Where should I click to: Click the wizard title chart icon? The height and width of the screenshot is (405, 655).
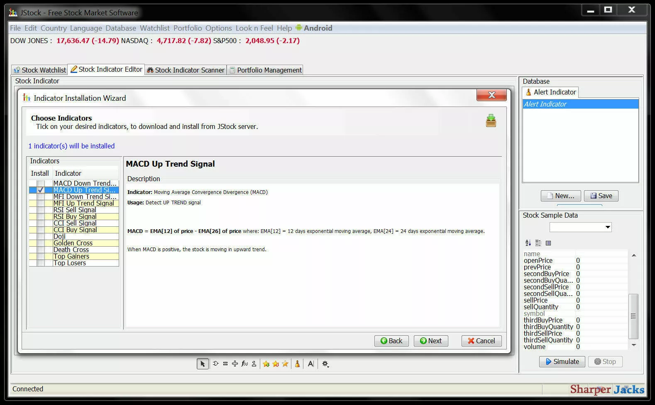[x=27, y=98]
